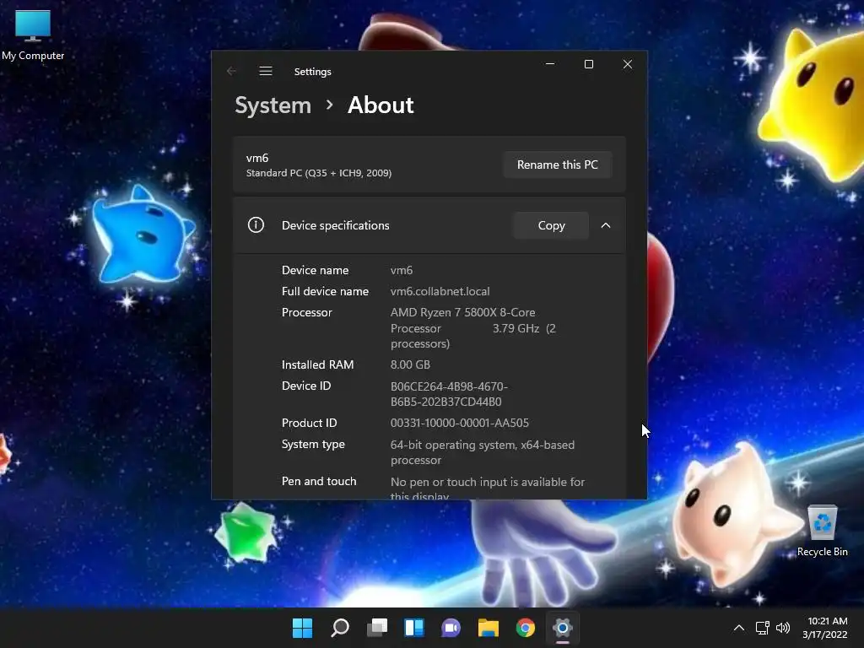Click the System type label

coord(313,444)
